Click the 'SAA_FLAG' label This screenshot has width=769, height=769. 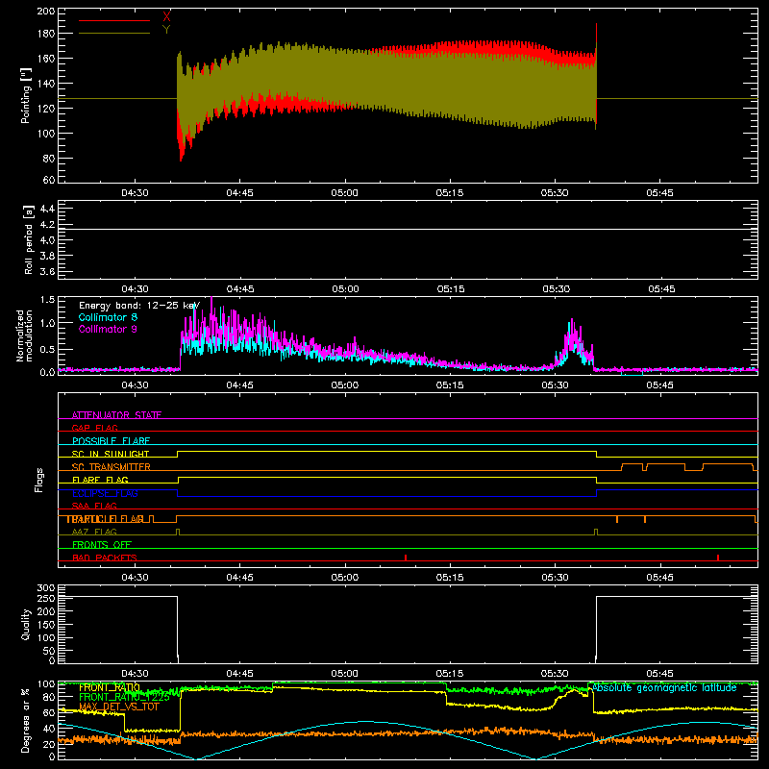[x=94, y=506]
